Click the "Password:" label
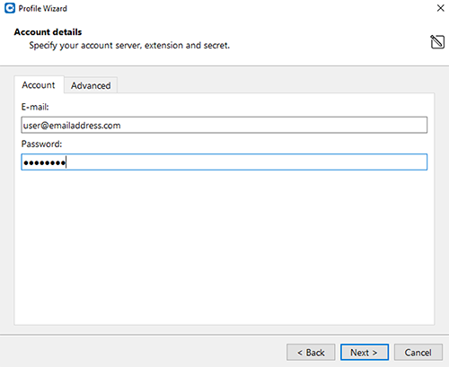 [41, 144]
